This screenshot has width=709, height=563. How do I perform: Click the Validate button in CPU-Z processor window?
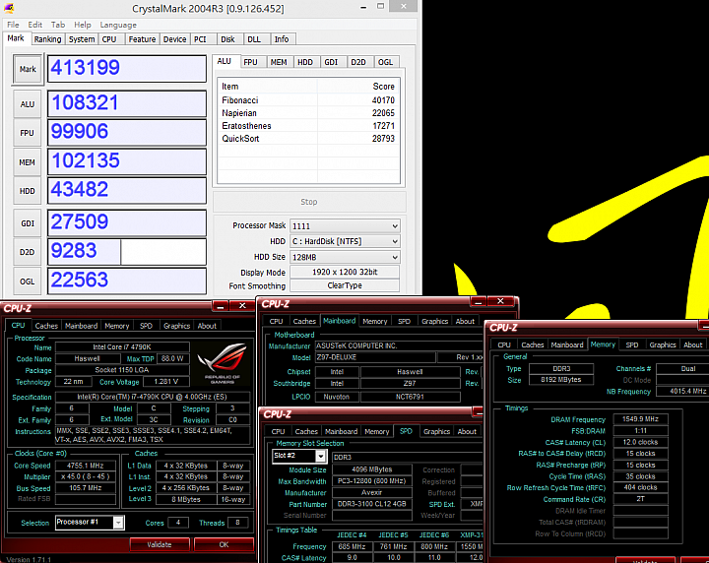tap(159, 543)
